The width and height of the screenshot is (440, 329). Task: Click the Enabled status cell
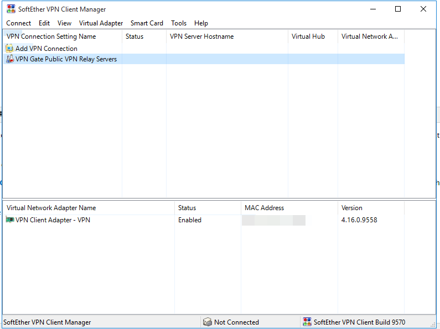(x=190, y=220)
